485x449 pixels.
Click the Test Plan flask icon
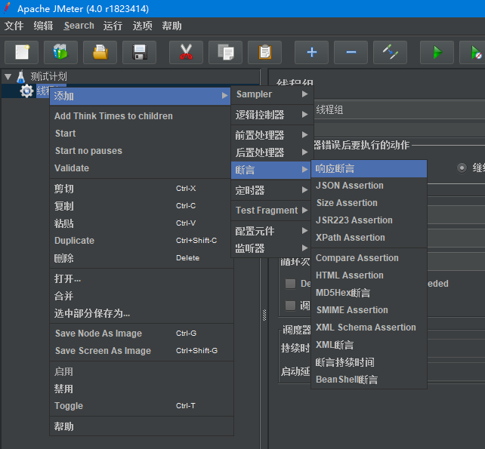[20, 76]
